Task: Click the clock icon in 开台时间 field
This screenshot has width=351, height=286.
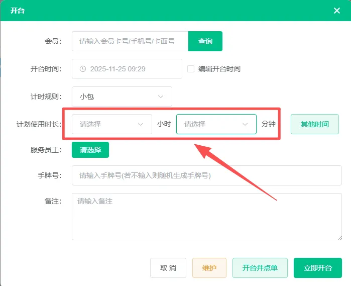Action: (83, 69)
